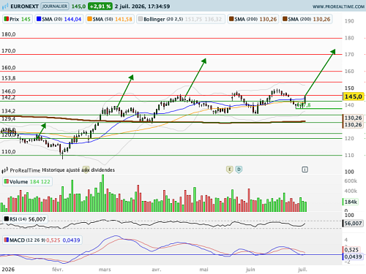366x274 pixels.
Task: Click the chart icon beside EURONEXT
Action: pos(5,7)
